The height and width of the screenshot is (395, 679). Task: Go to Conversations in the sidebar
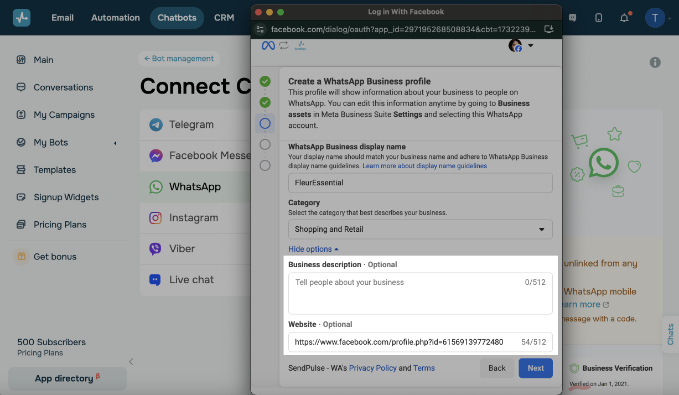[x=63, y=87]
